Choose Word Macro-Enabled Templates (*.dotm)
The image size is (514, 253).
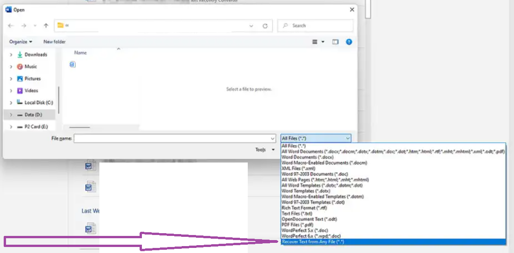point(393,196)
